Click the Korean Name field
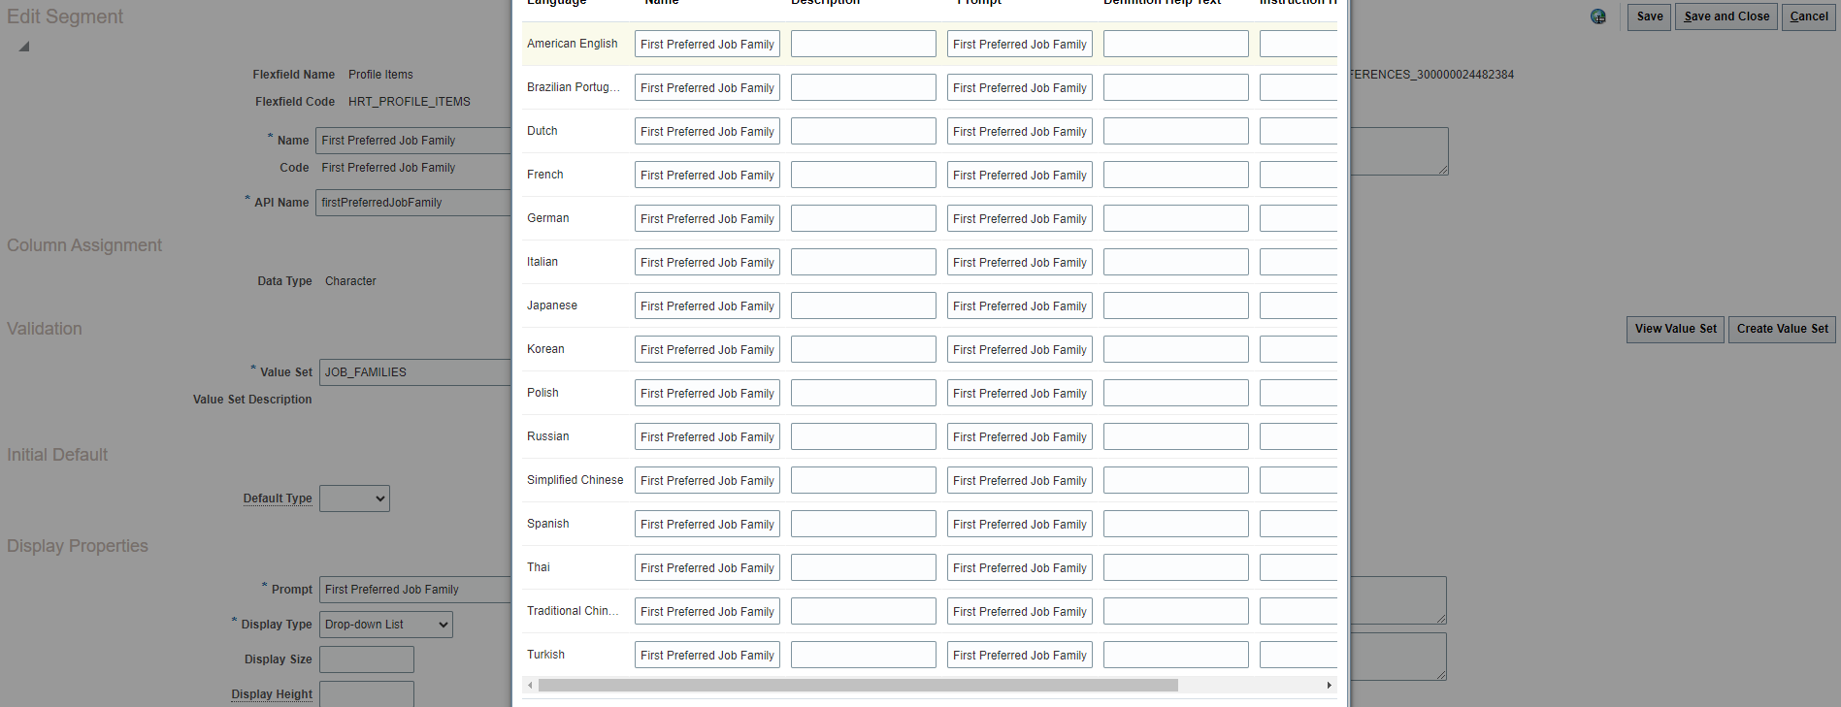 pyautogui.click(x=707, y=349)
